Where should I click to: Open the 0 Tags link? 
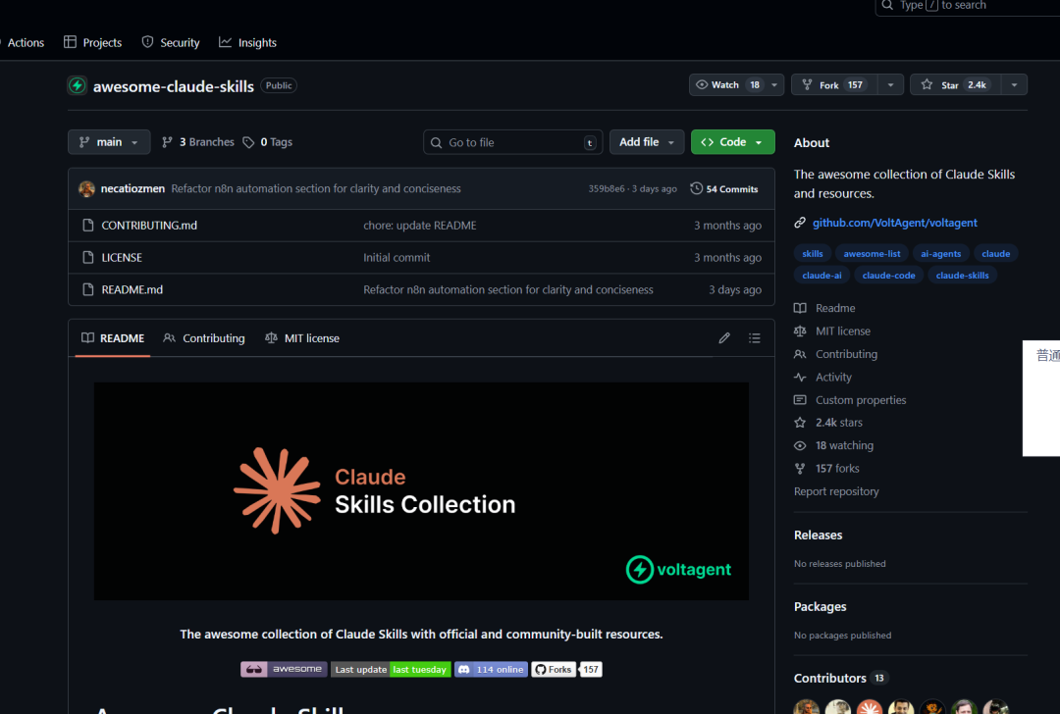(268, 142)
